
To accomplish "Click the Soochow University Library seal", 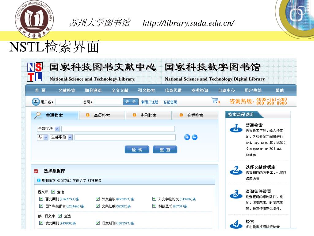I will [x=34, y=19].
